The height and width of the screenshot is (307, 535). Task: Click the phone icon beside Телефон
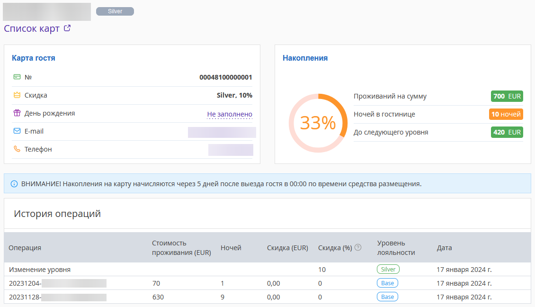[x=17, y=149]
